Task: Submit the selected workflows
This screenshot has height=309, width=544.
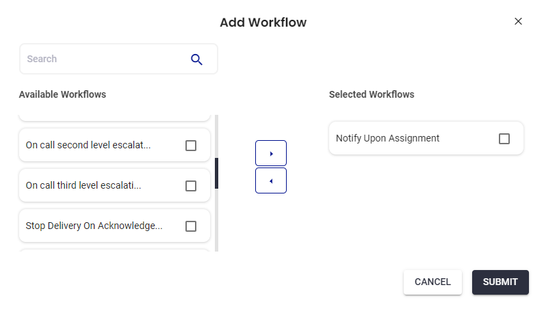Action: (500, 282)
